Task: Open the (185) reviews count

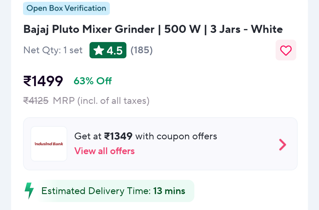Action: (141, 50)
